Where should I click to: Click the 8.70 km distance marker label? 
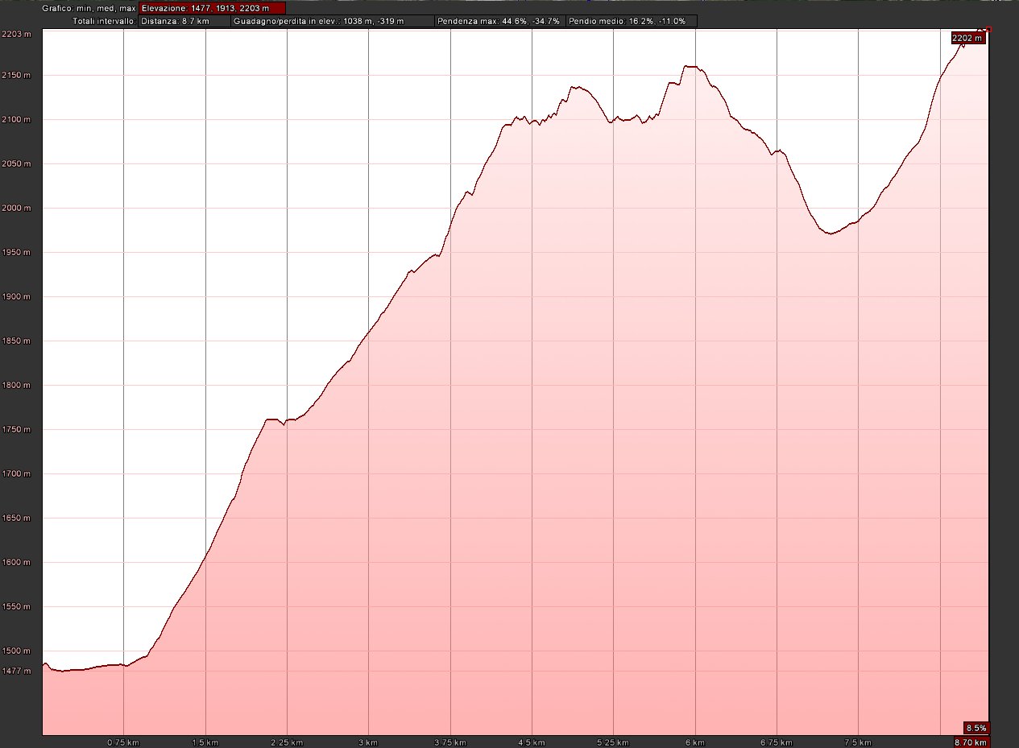click(x=969, y=742)
